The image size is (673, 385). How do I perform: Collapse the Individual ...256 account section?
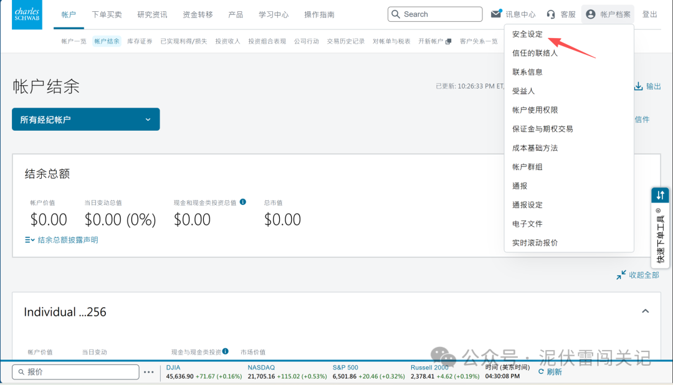pos(646,311)
